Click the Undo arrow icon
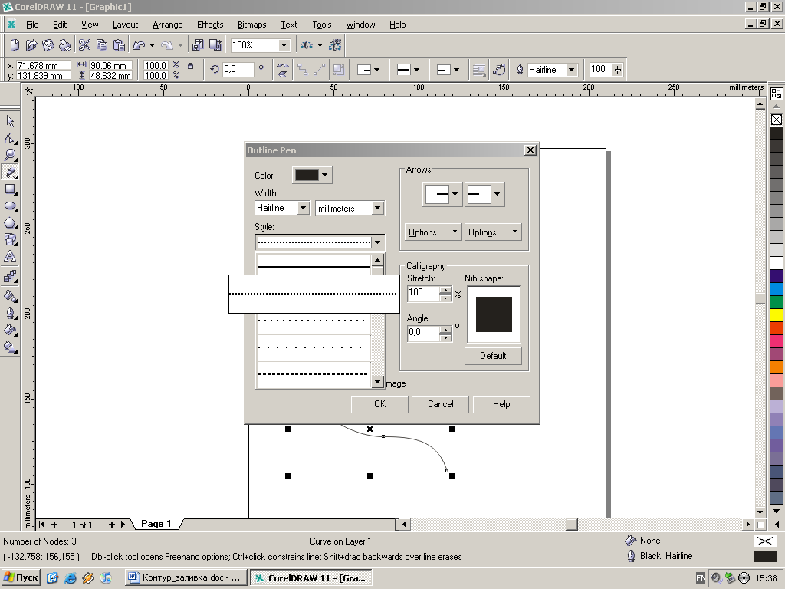Image resolution: width=785 pixels, height=589 pixels. coord(139,45)
